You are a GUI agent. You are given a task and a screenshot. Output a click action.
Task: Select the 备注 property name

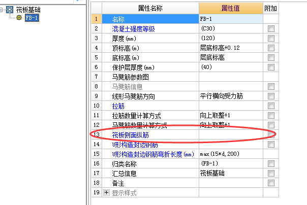point(118,183)
